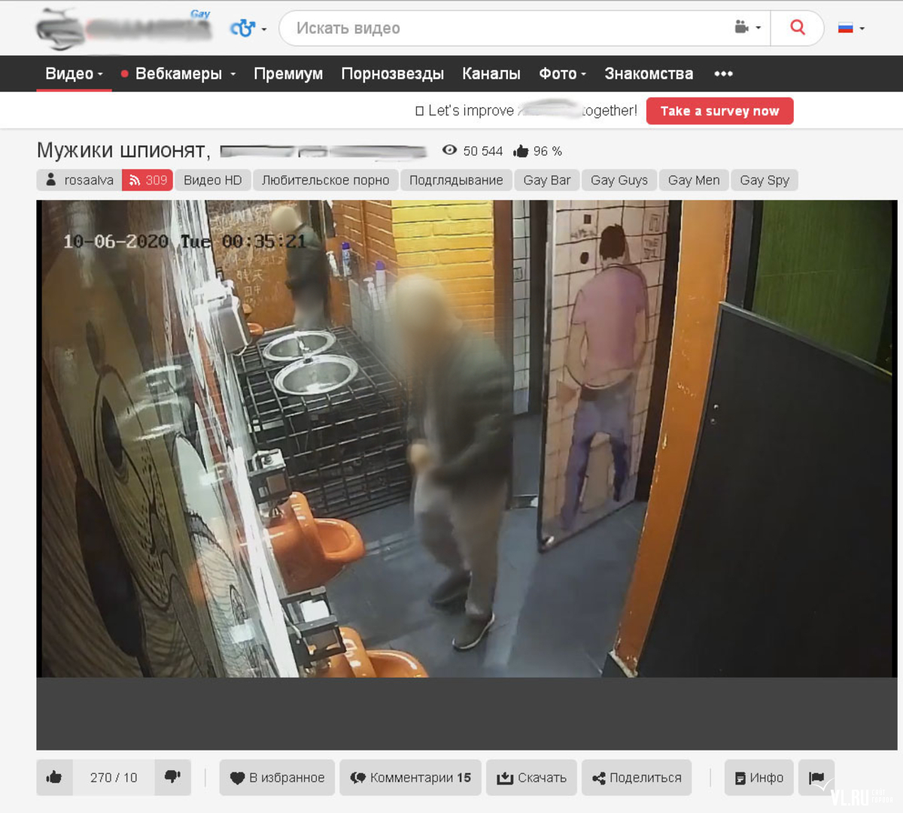Open the orientation selector dropdown
This screenshot has height=813, width=903.
(x=248, y=29)
